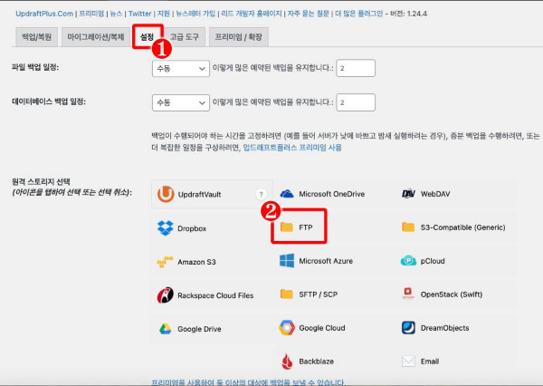Open the UpdraftPlus.Com link
Image resolution: width=543 pixels, height=386 pixels.
[x=44, y=14]
